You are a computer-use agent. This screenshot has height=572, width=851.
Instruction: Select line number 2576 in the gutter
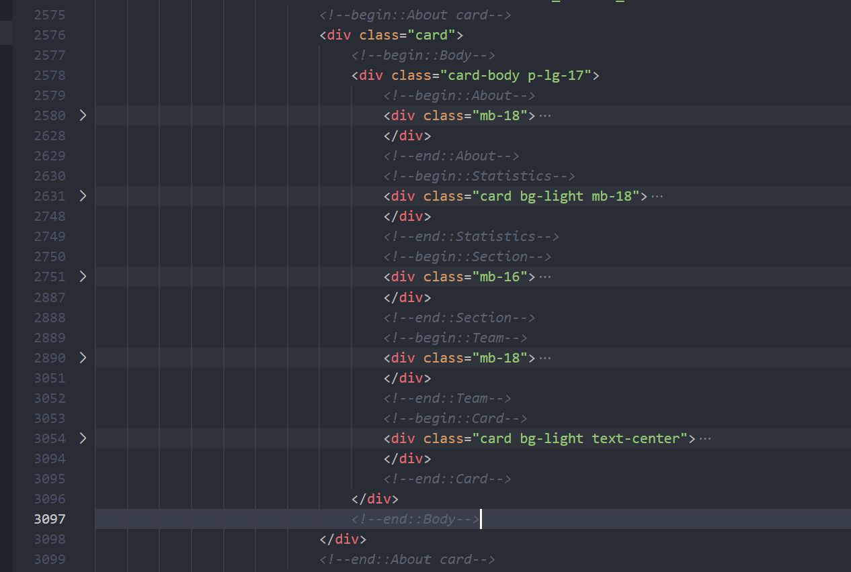point(50,35)
